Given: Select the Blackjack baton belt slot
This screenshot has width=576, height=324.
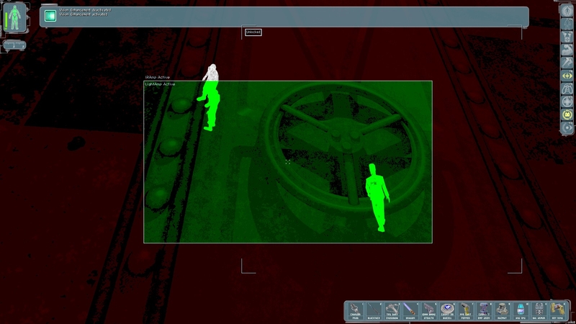Looking at the screenshot, I should coord(374,311).
